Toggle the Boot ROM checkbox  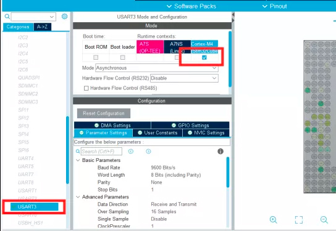[x=96, y=57]
